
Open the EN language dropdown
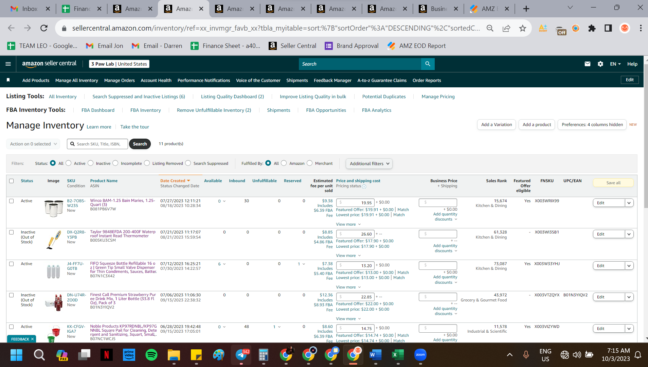pos(615,64)
